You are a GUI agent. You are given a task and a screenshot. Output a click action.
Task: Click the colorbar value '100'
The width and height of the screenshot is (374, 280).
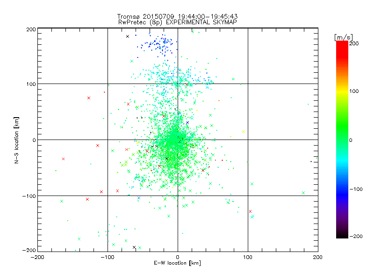click(354, 91)
